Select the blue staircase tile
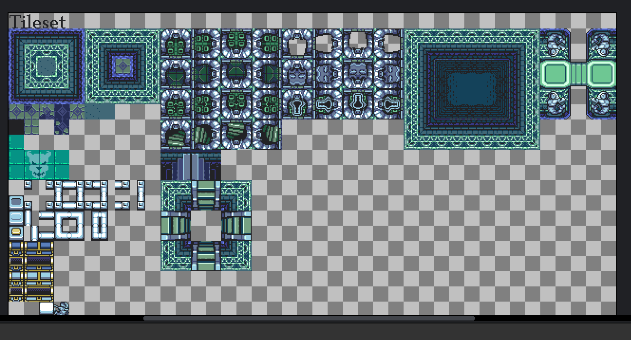This screenshot has width=631, height=340. click(x=191, y=165)
